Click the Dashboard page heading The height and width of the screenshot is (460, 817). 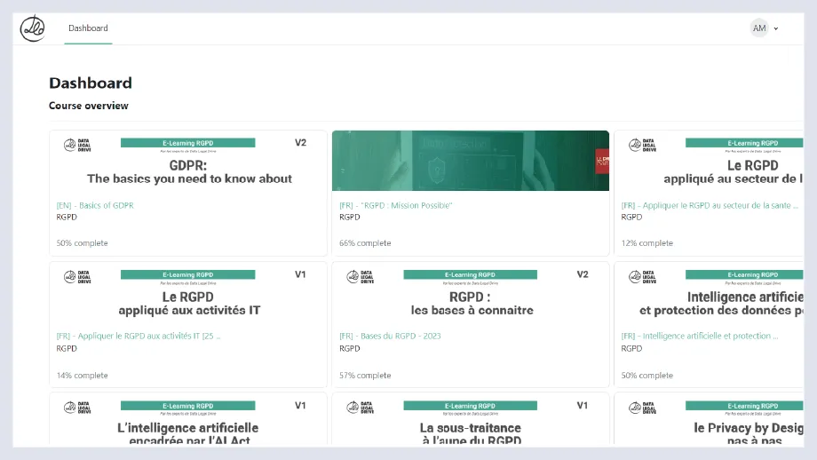click(91, 83)
